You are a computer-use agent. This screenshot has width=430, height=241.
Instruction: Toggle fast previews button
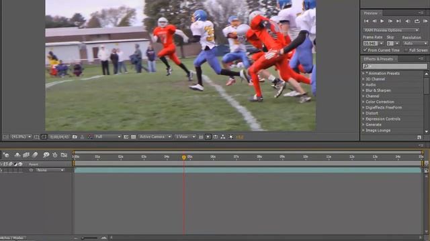pyautogui.click(x=208, y=137)
